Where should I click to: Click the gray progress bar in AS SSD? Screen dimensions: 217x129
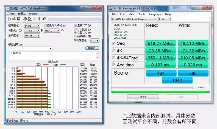coord(152,87)
